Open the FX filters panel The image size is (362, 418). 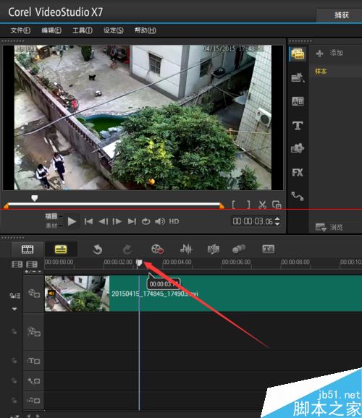coord(298,172)
